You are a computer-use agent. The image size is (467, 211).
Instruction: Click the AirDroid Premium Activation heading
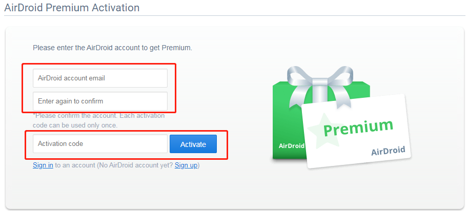pyautogui.click(x=72, y=7)
